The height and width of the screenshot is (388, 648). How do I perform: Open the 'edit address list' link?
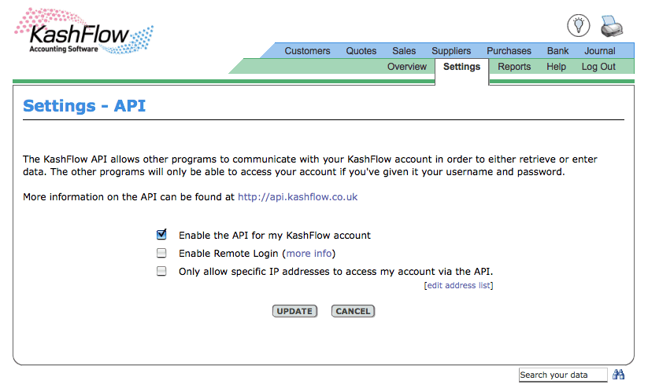pyautogui.click(x=458, y=285)
